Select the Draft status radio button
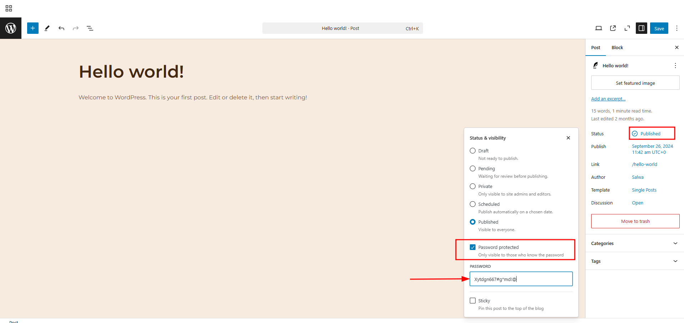Image resolution: width=684 pixels, height=323 pixels. coord(473,151)
